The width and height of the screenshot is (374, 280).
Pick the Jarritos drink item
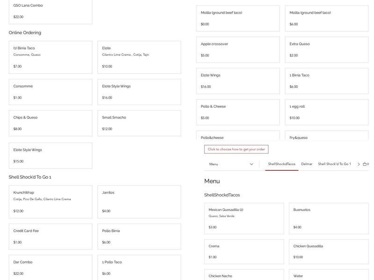pos(139,202)
